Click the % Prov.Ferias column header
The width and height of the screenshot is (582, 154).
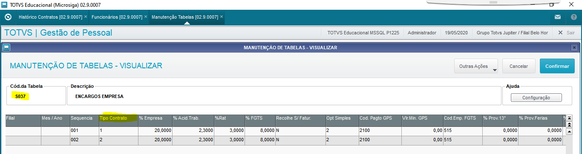pos(540,120)
